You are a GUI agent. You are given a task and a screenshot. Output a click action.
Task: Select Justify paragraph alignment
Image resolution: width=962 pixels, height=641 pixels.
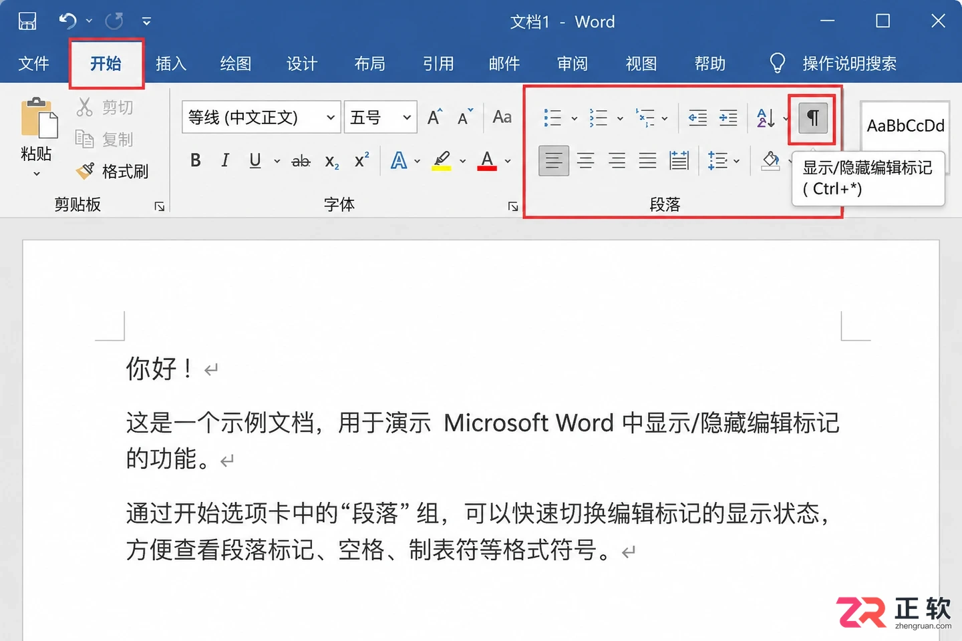[x=647, y=160]
